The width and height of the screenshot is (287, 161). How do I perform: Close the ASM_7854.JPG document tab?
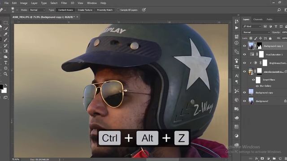77,17
